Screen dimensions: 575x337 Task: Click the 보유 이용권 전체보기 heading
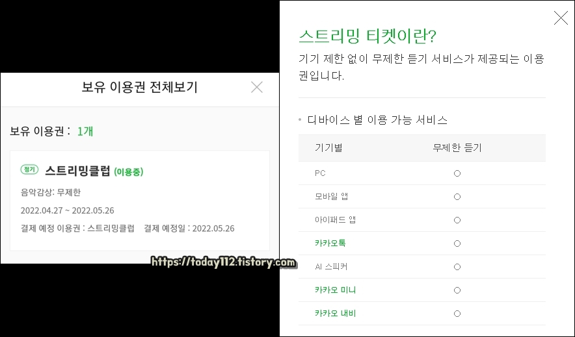139,87
